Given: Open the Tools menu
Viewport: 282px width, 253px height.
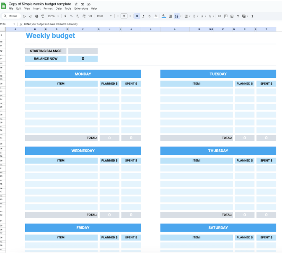Looking at the screenshot, I should (x=68, y=8).
